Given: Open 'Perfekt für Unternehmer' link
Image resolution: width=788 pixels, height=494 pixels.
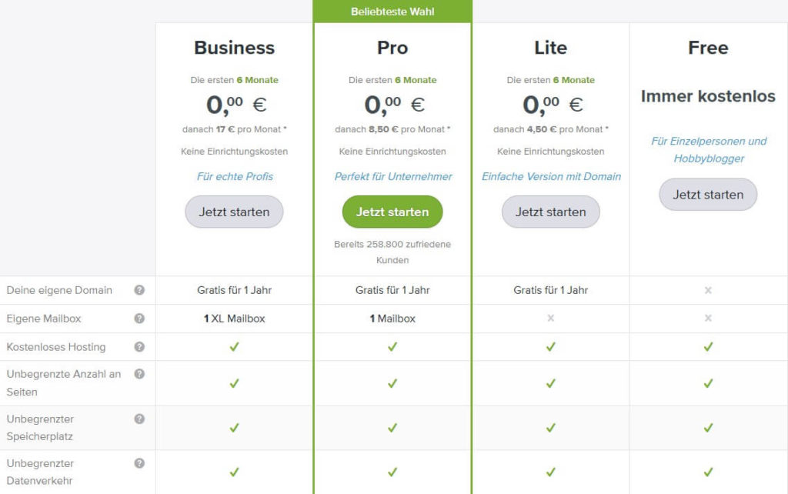Looking at the screenshot, I should click(x=393, y=176).
